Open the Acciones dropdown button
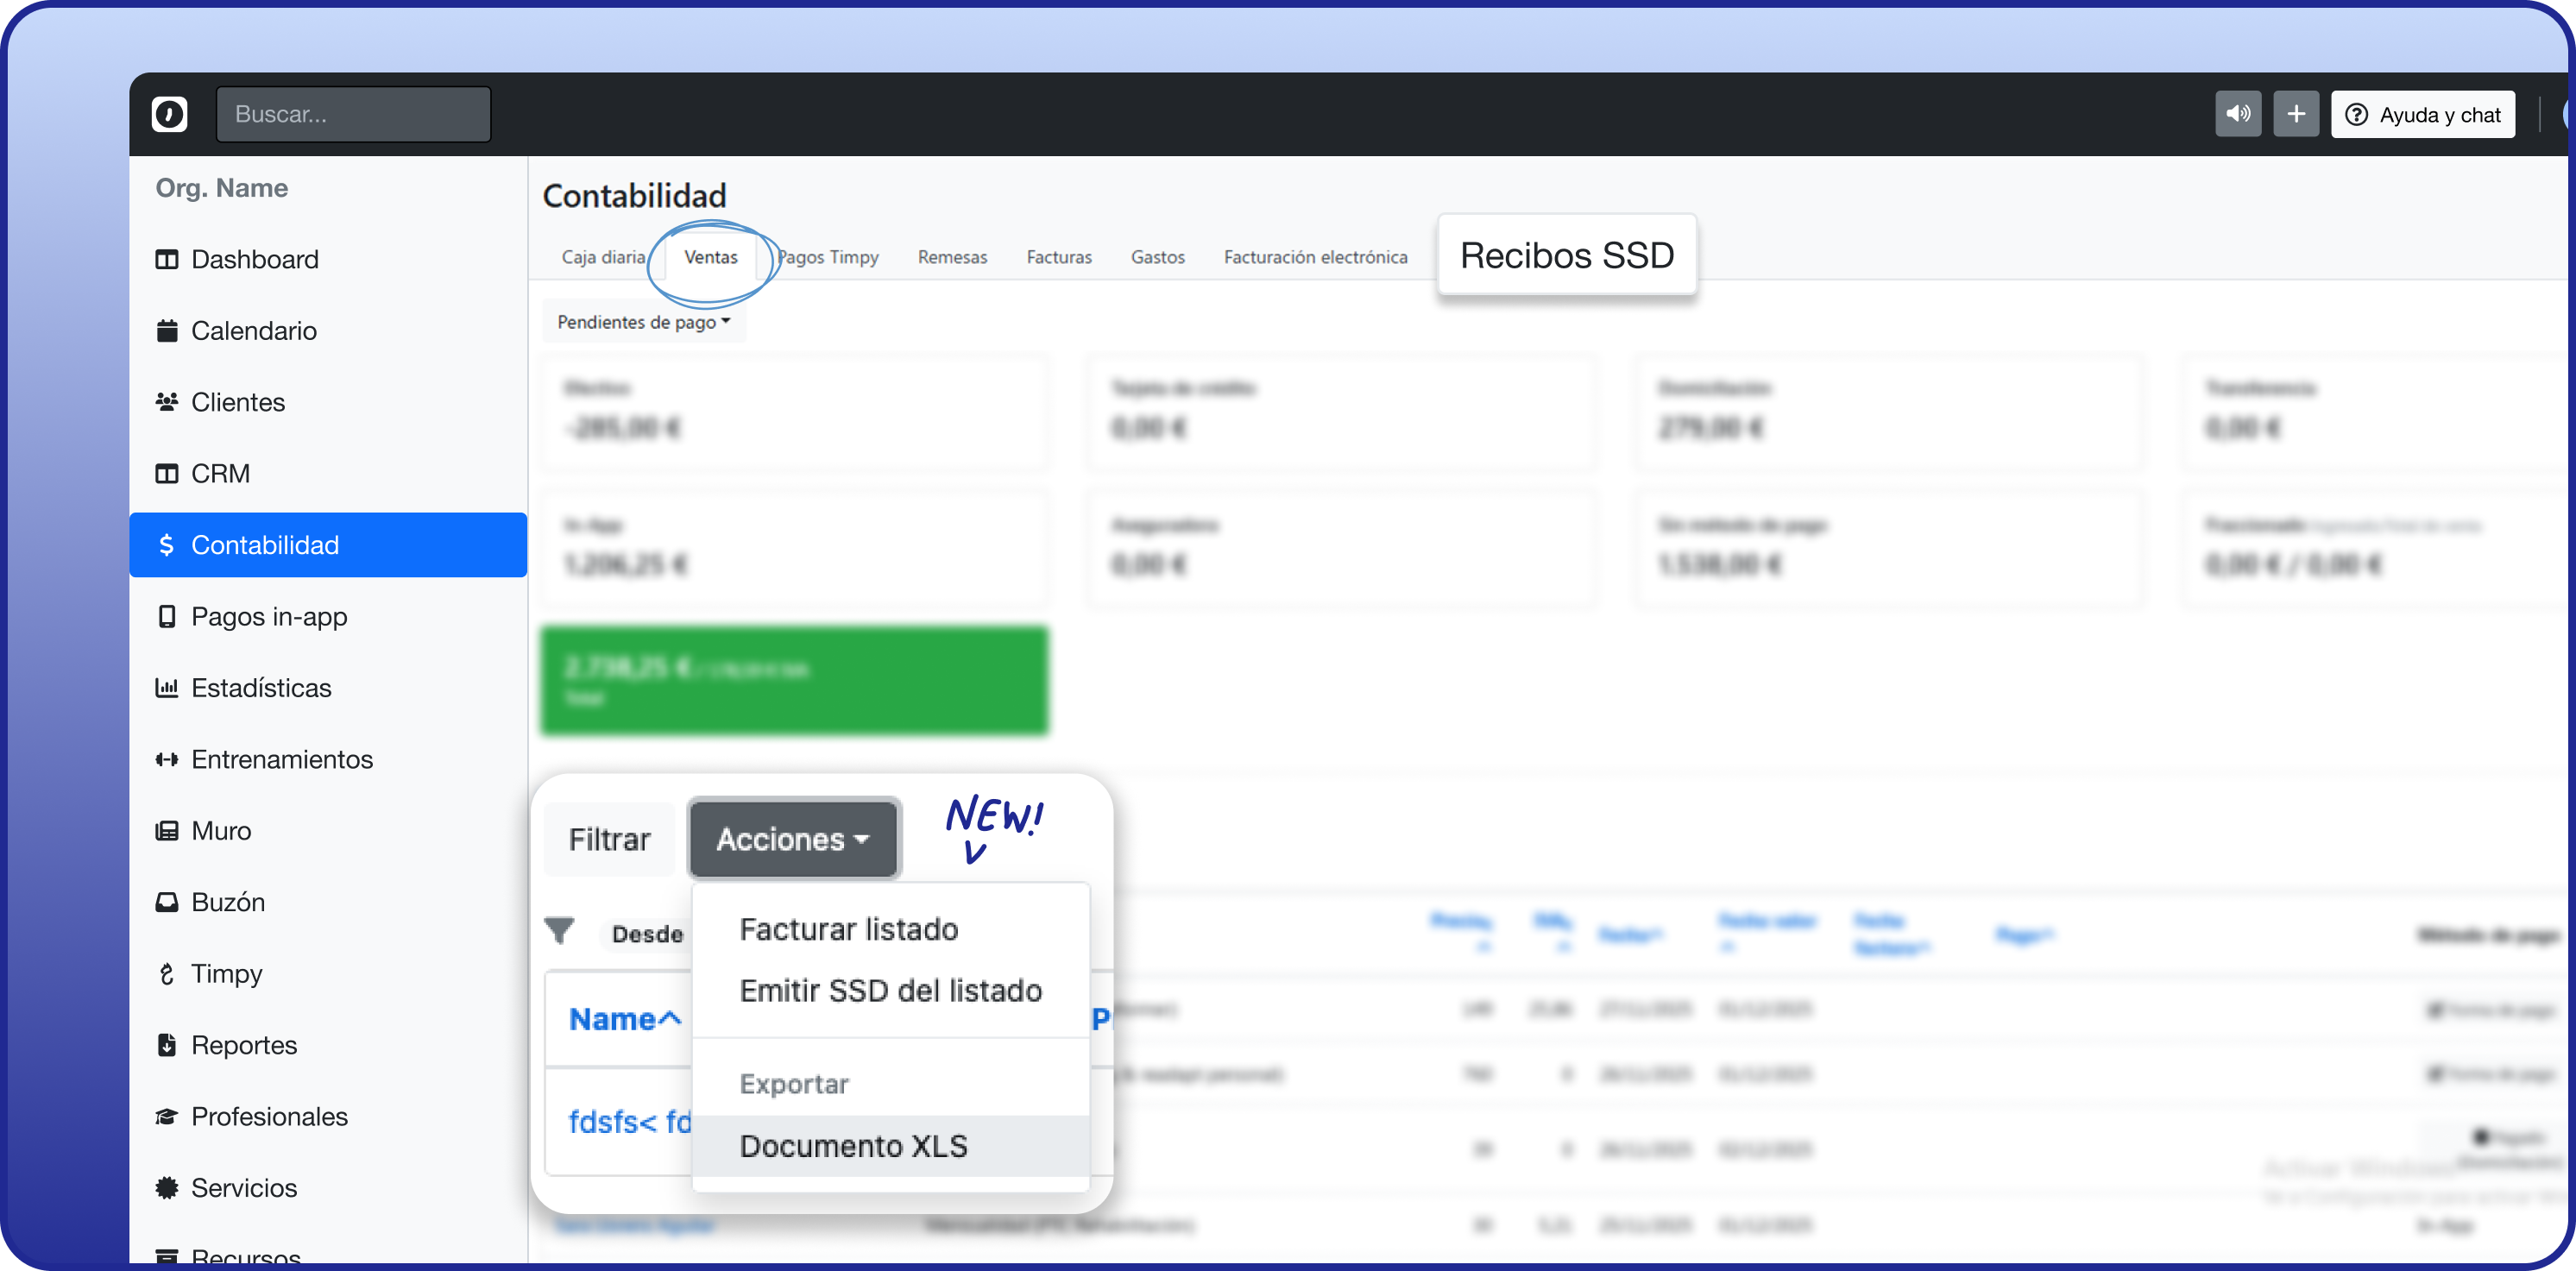Screen dimensions: 2576x1271 click(793, 839)
